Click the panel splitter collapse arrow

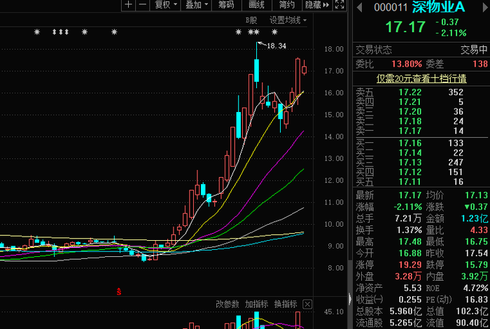349,300
